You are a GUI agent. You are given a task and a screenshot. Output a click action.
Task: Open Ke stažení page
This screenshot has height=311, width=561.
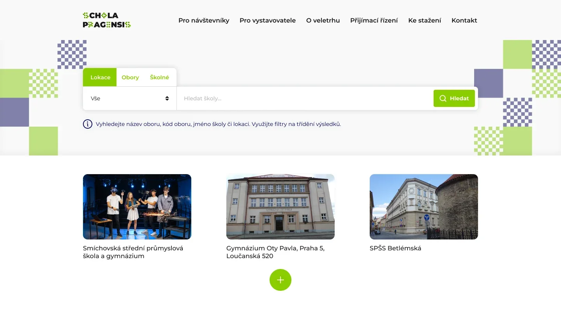(425, 20)
